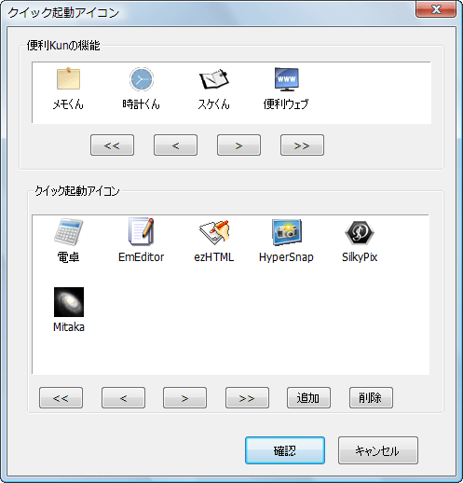Image resolution: width=463 pixels, height=483 pixels.
Task: Select the スケくん schedule notebook icon
Action: coord(213,79)
